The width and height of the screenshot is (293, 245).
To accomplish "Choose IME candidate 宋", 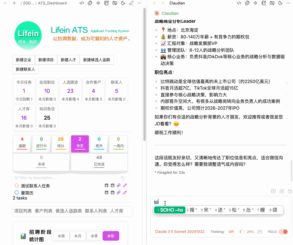I will [x=206, y=210].
